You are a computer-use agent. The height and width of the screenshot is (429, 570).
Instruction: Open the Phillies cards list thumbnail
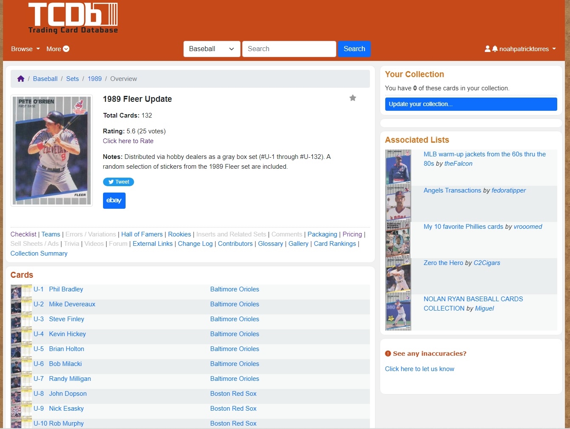pyautogui.click(x=398, y=240)
